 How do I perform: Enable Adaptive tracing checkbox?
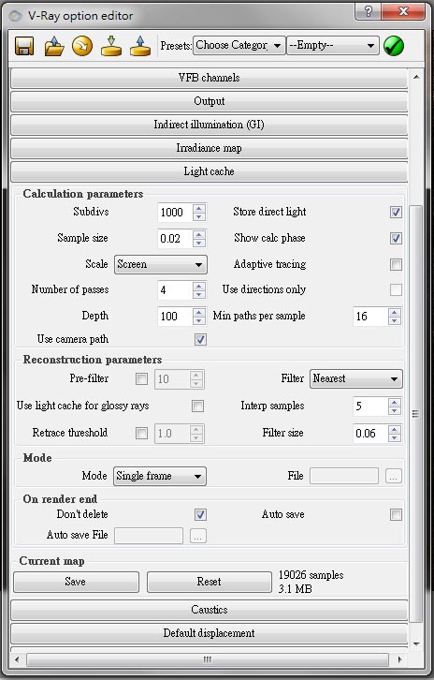pos(396,264)
